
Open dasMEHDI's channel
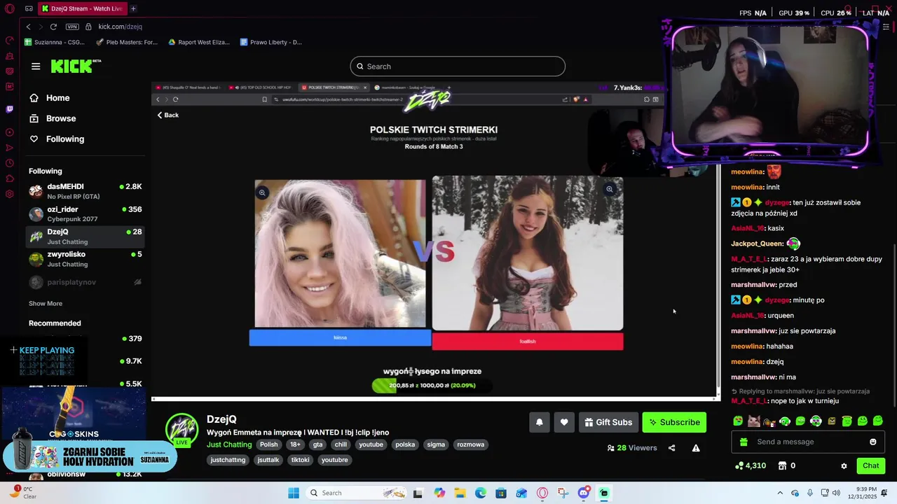pyautogui.click(x=85, y=191)
